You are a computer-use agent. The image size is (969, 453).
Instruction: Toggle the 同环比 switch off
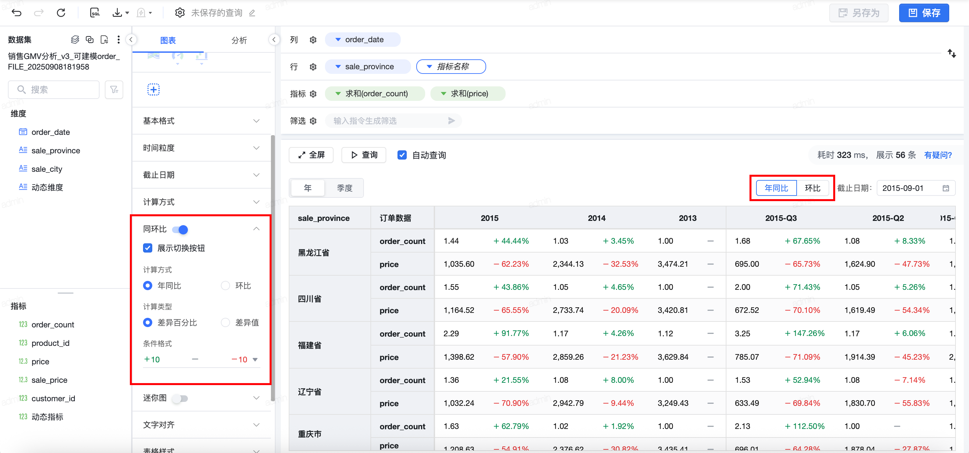click(180, 229)
